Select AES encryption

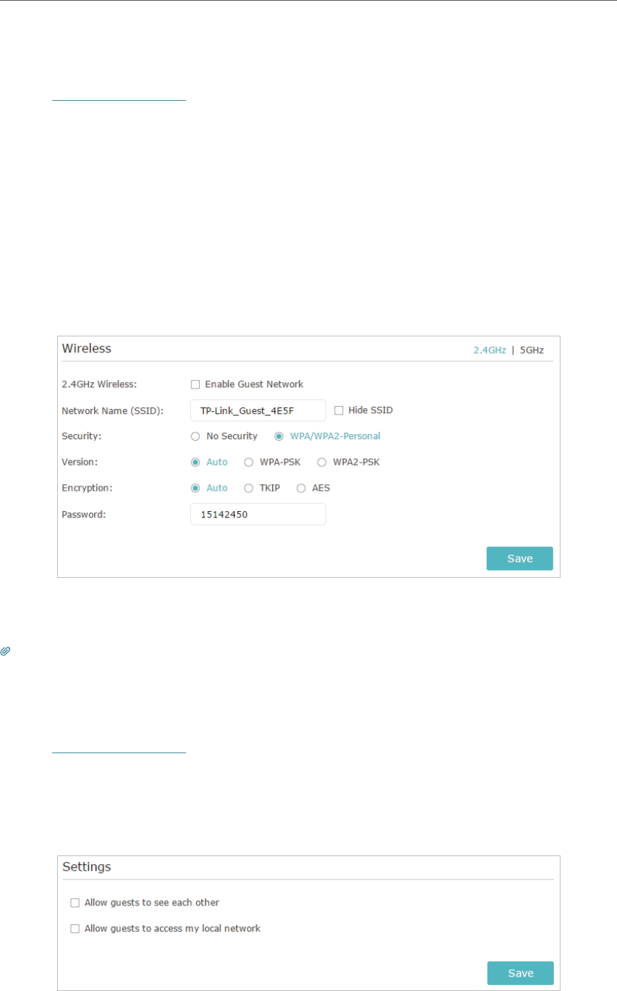[301, 488]
